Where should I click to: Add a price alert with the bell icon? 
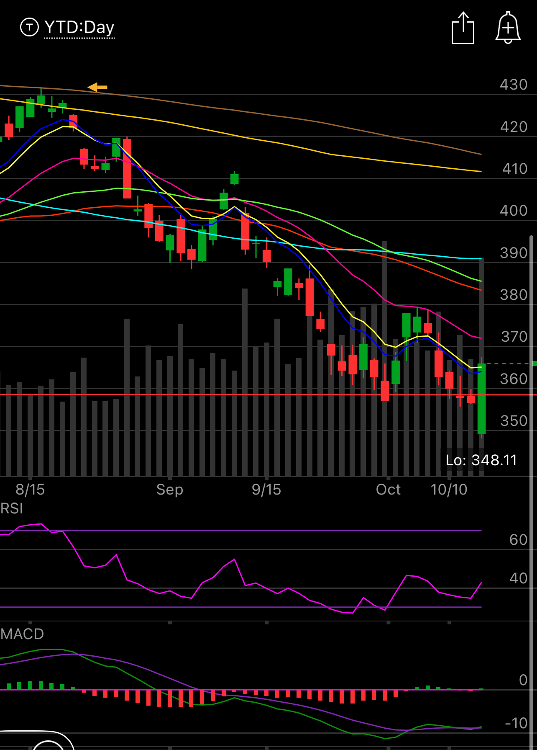508,28
